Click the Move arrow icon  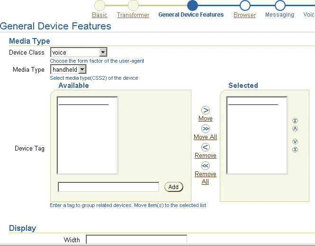(x=205, y=110)
